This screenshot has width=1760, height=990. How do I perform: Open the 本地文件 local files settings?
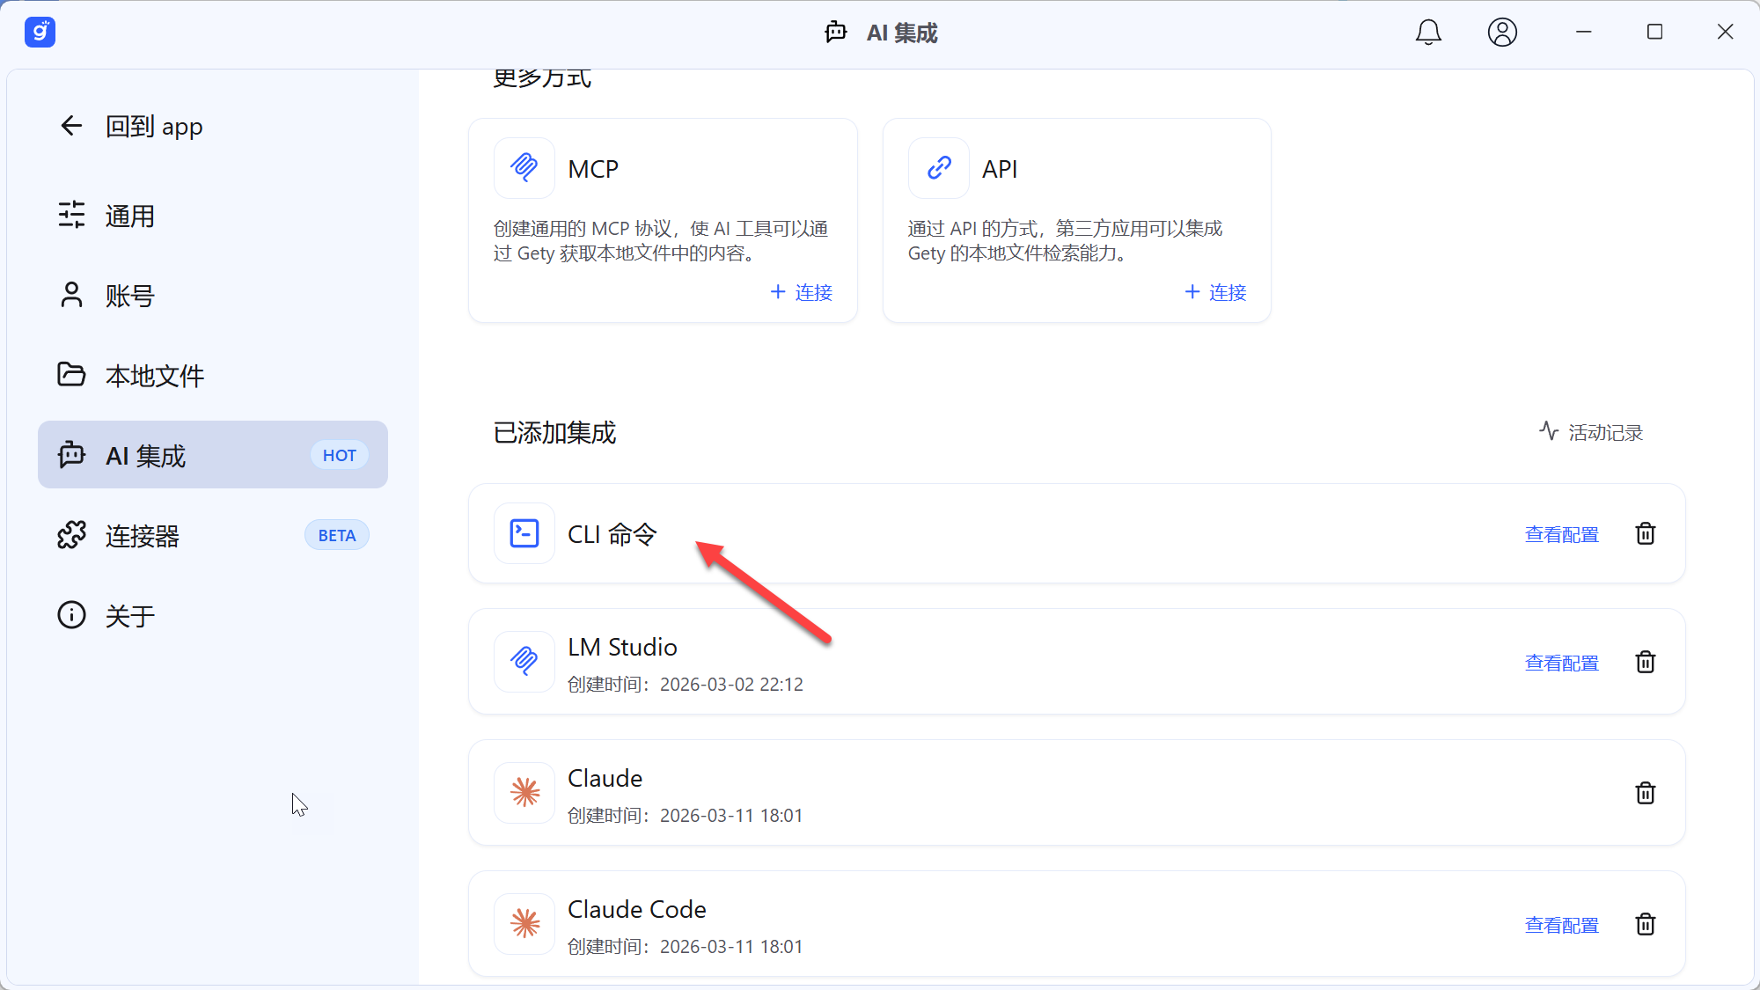point(213,376)
